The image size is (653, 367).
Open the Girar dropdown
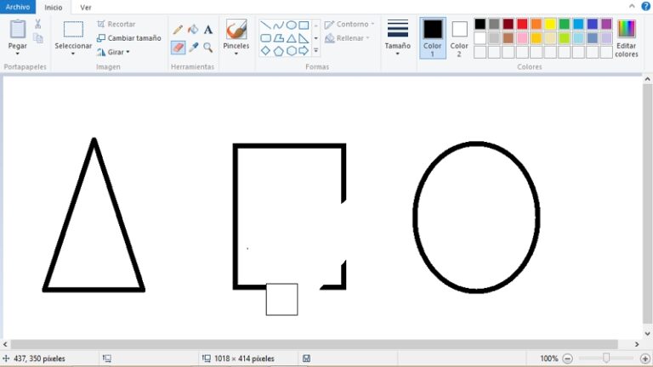(113, 52)
